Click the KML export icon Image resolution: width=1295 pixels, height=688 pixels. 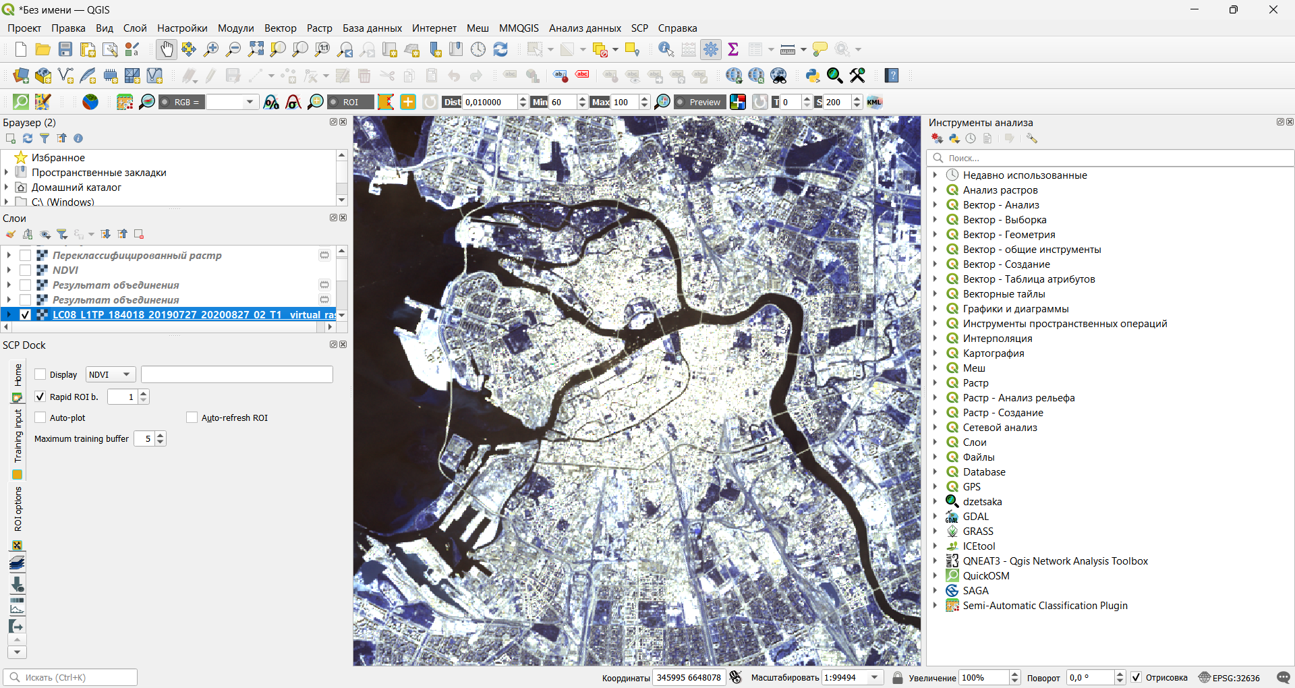pos(875,102)
